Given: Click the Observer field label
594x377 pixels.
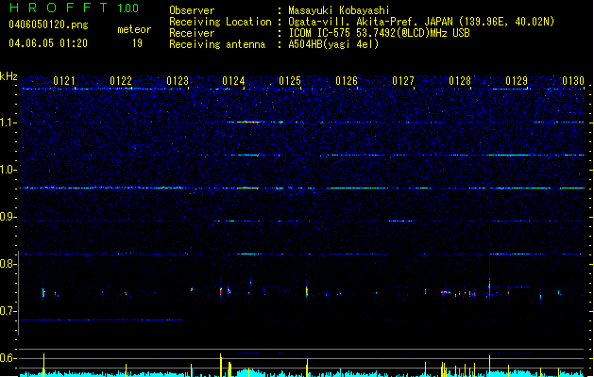Looking at the screenshot, I should [x=192, y=10].
